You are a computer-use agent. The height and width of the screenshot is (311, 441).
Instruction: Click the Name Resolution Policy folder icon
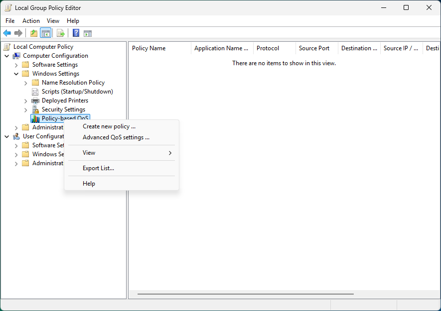point(35,83)
